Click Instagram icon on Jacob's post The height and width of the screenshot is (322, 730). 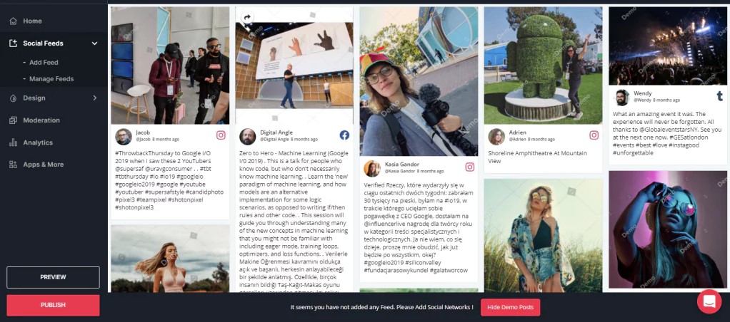(x=221, y=135)
